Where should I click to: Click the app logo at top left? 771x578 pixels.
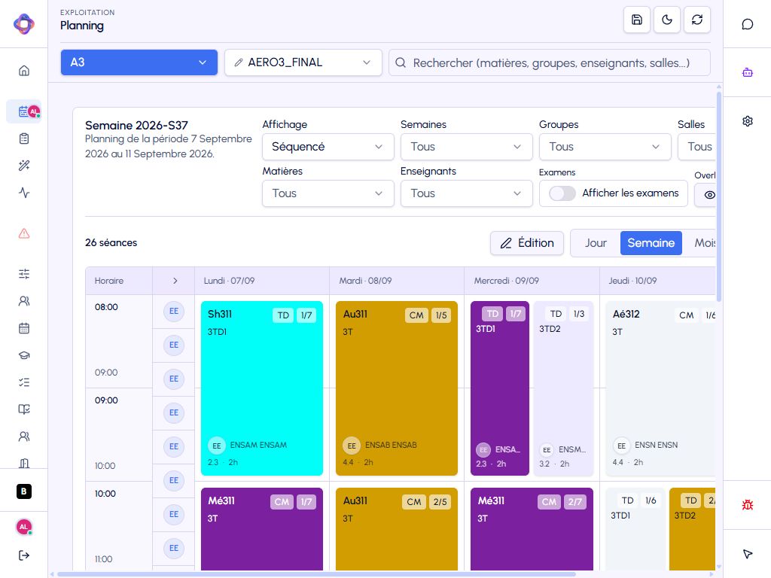23,23
